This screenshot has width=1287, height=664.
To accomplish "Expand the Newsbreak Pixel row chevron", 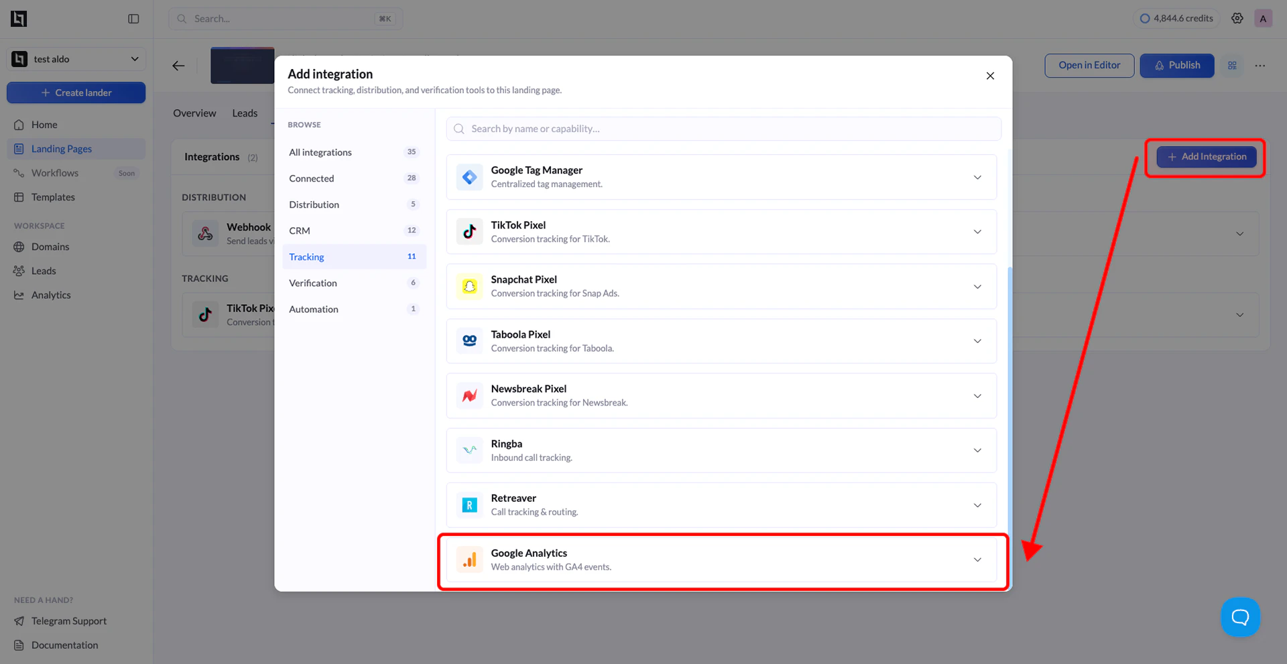I will [977, 396].
